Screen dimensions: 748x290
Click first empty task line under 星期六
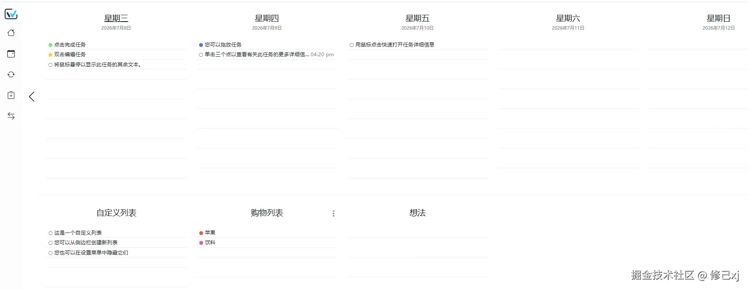(x=568, y=45)
